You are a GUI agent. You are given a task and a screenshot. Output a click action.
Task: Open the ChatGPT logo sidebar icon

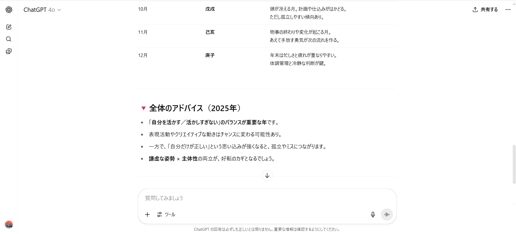pyautogui.click(x=9, y=10)
